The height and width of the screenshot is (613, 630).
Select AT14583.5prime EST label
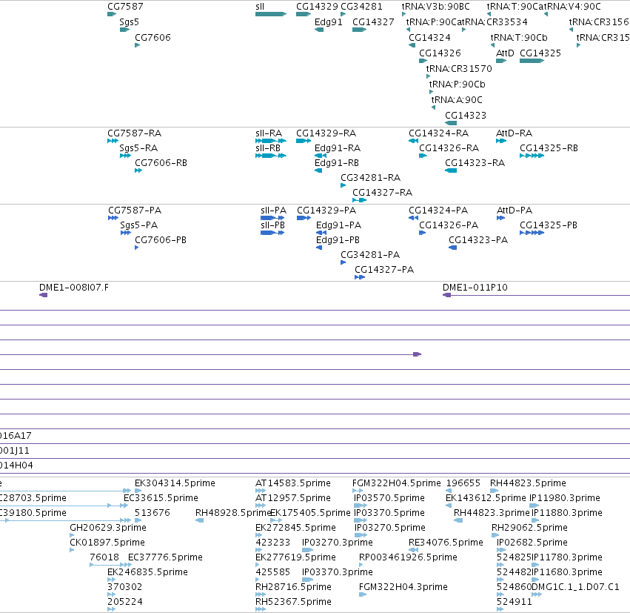(x=293, y=483)
